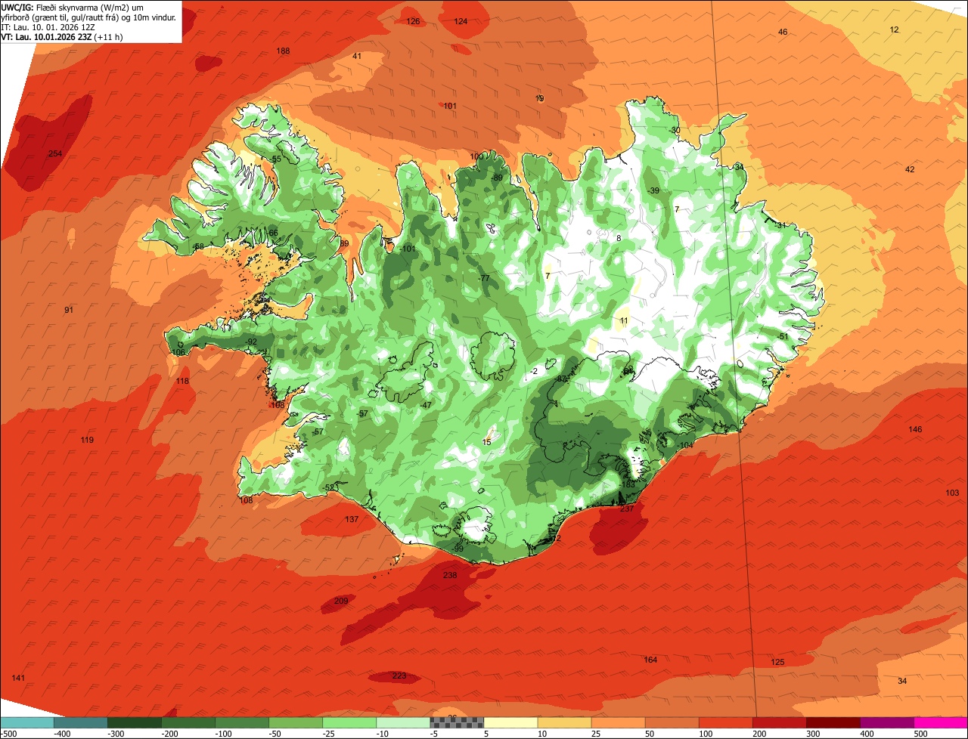Pick the dark red swatch between 300 and 400
This screenshot has height=739, width=968.
pos(832,723)
